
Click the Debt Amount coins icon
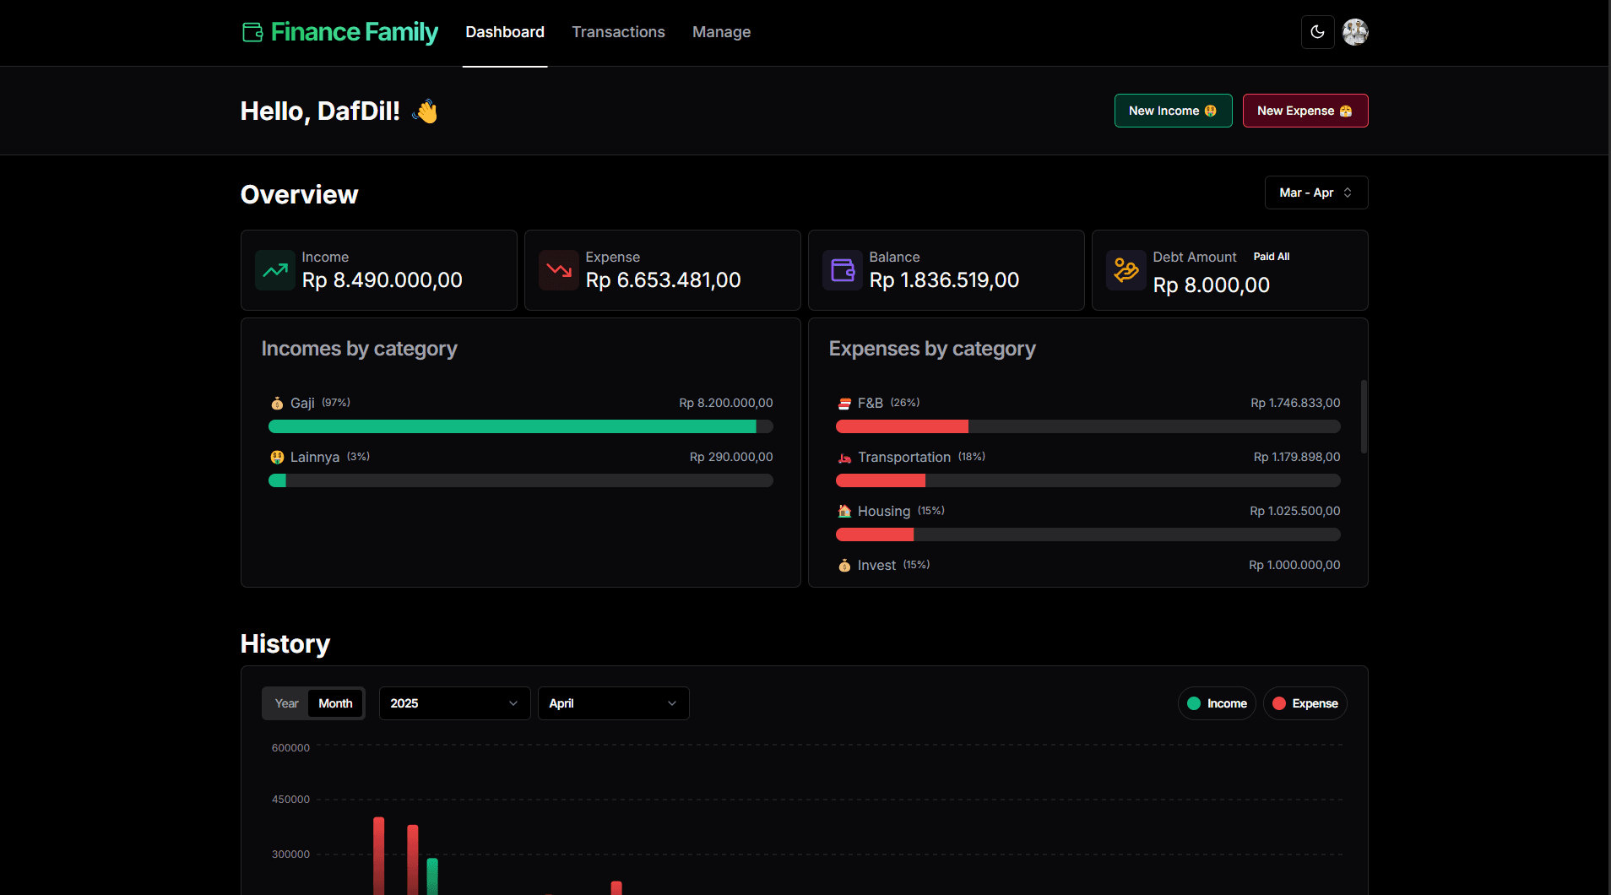pyautogui.click(x=1126, y=270)
